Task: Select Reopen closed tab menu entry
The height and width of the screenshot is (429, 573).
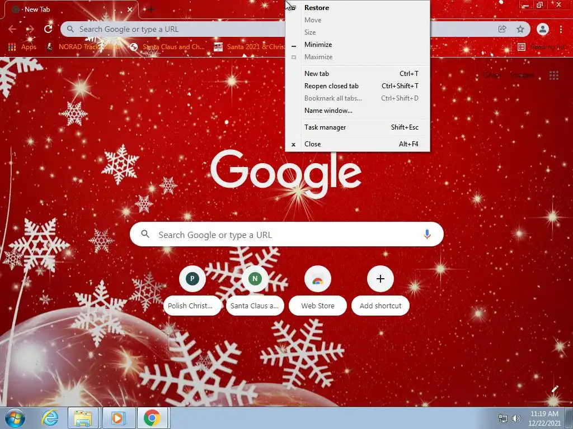Action: tap(358, 86)
